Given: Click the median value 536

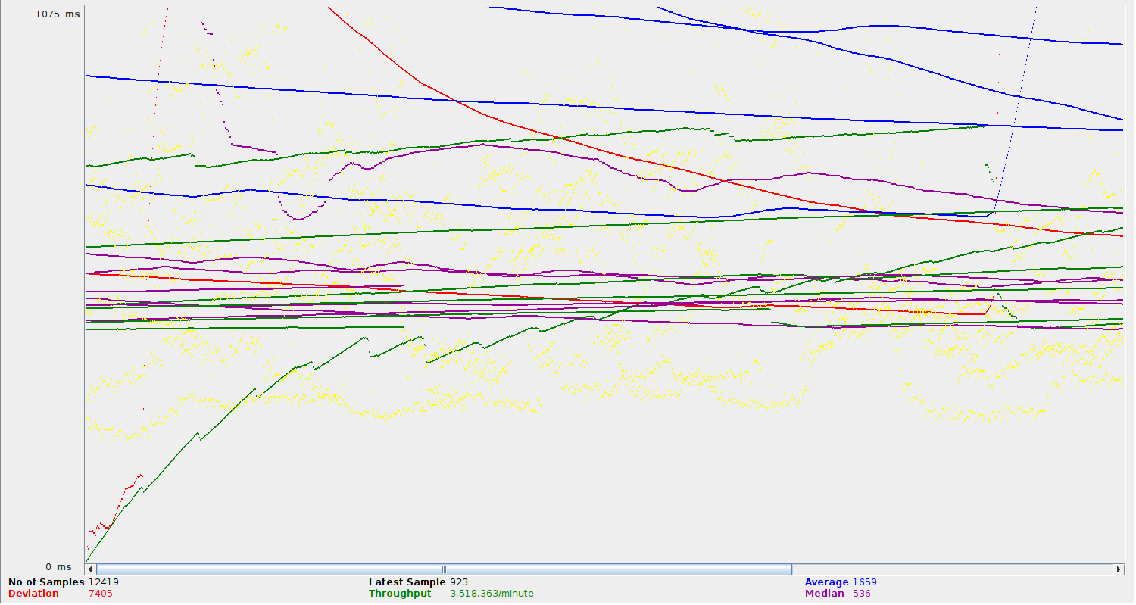Looking at the screenshot, I should [861, 594].
